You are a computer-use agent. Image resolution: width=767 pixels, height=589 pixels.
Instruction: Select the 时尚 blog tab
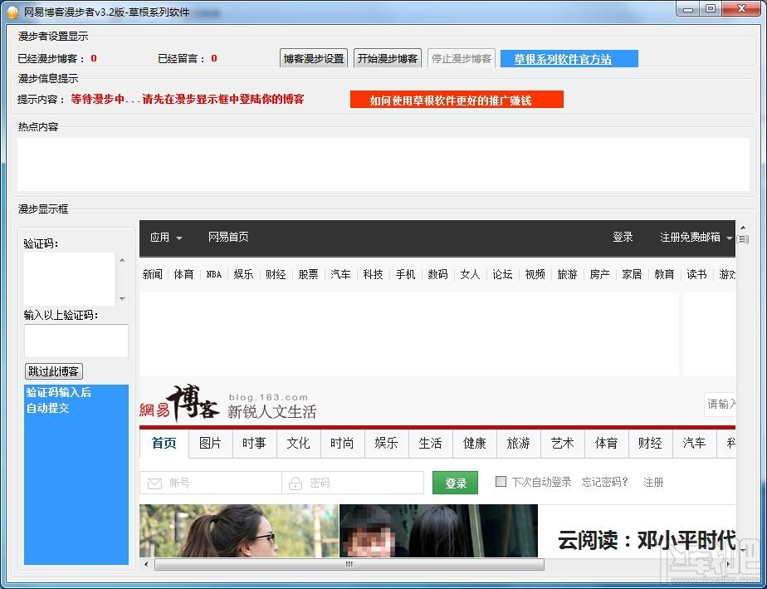[x=342, y=443]
